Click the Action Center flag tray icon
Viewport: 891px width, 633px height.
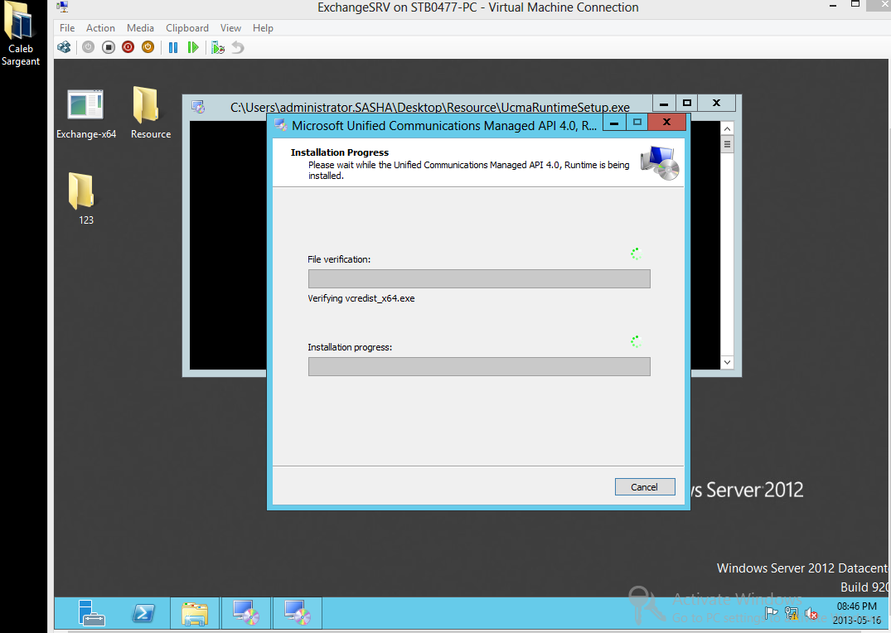771,614
